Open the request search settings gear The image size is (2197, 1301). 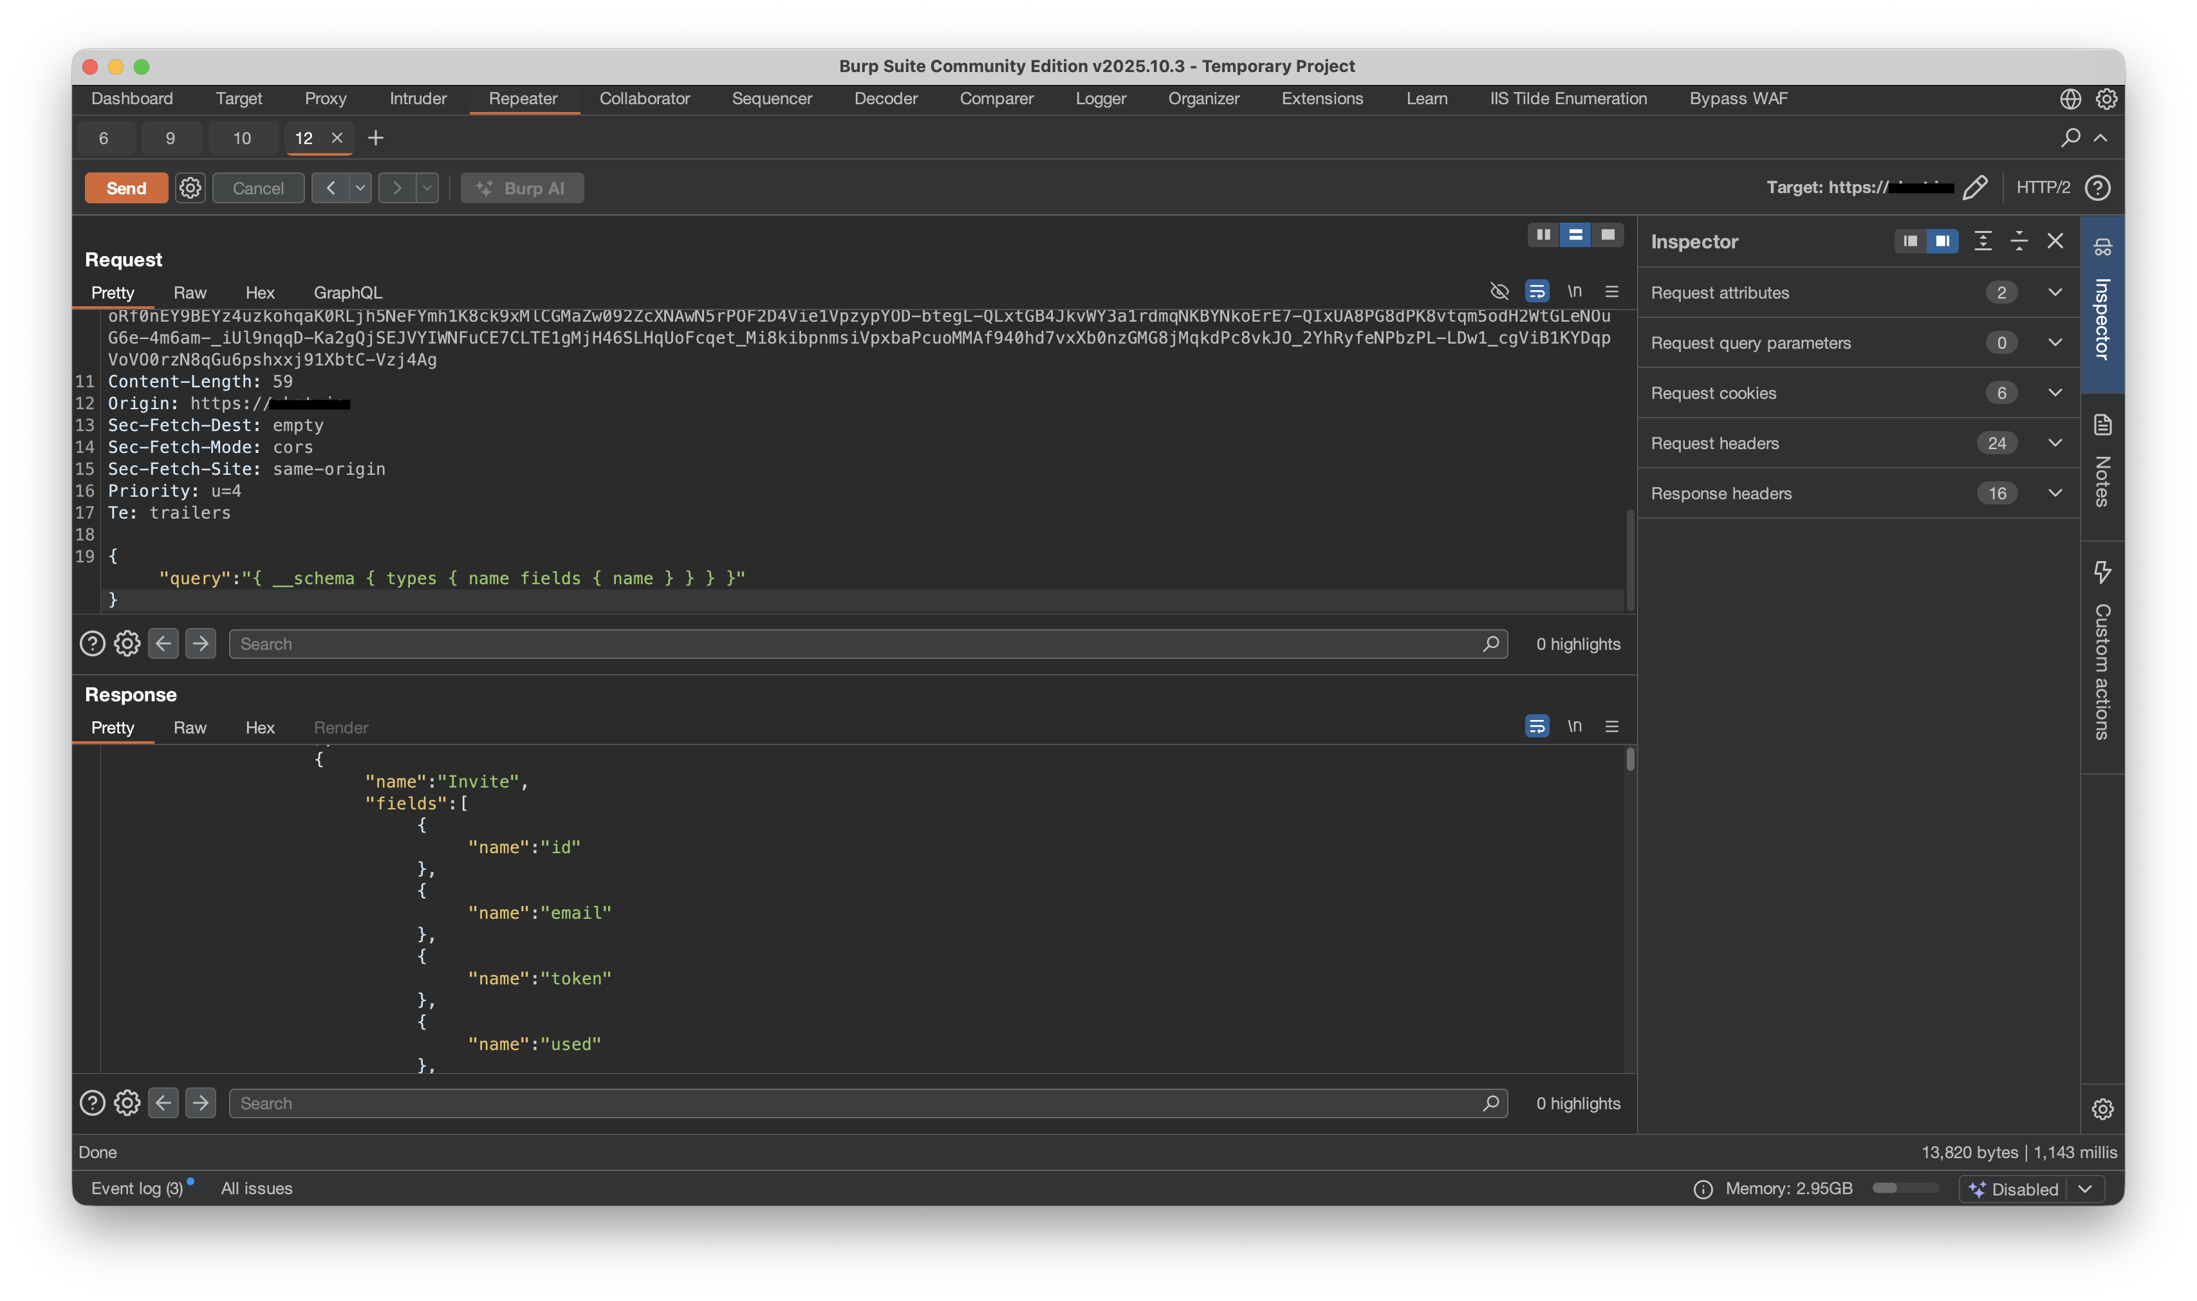click(x=127, y=643)
